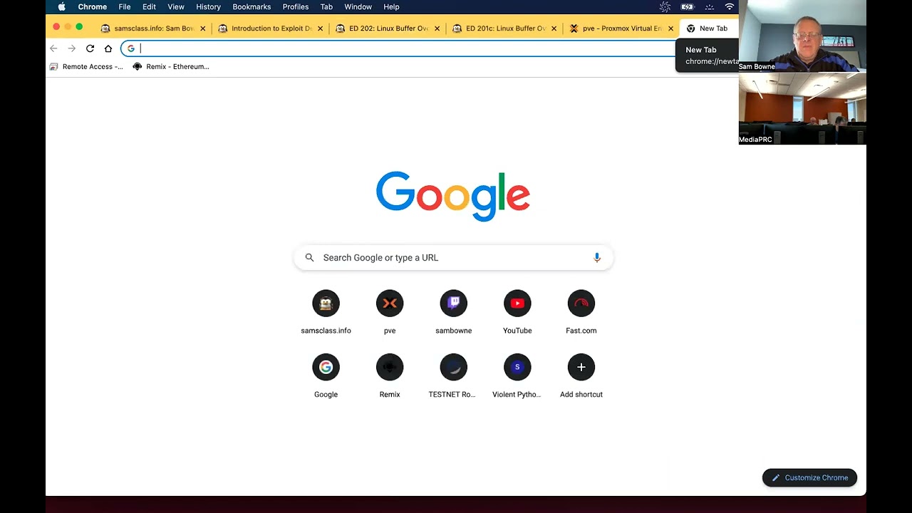This screenshot has width=912, height=513.
Task: Open the TESTNET shortcut tile
Action: [x=453, y=376]
